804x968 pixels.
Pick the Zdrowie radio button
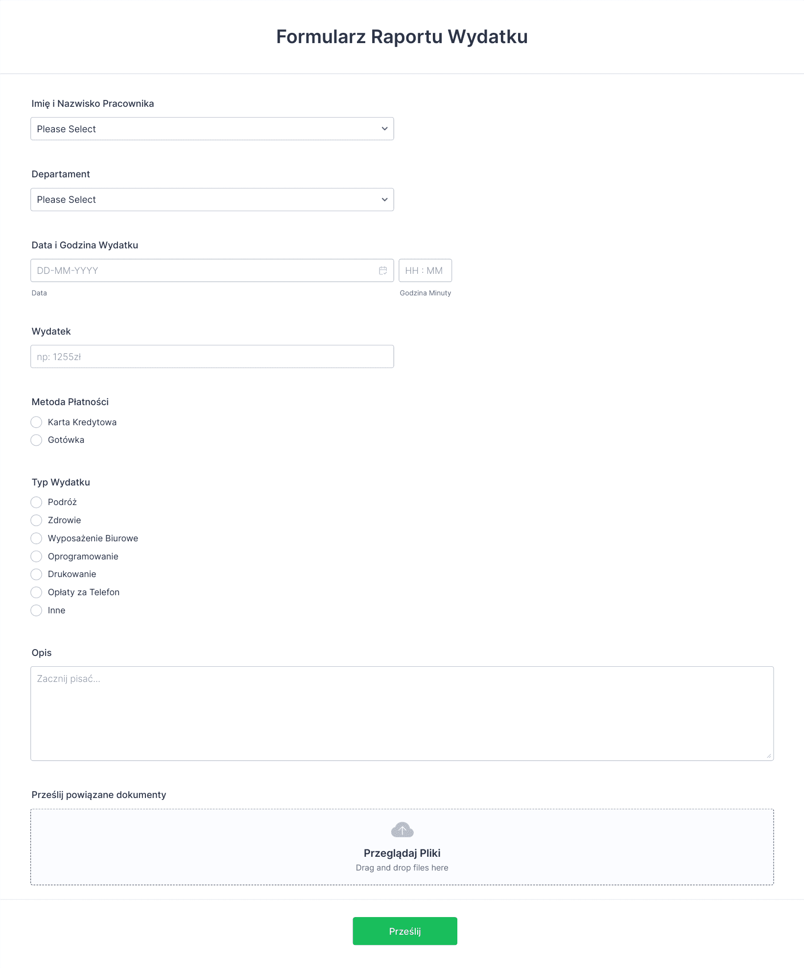36,520
